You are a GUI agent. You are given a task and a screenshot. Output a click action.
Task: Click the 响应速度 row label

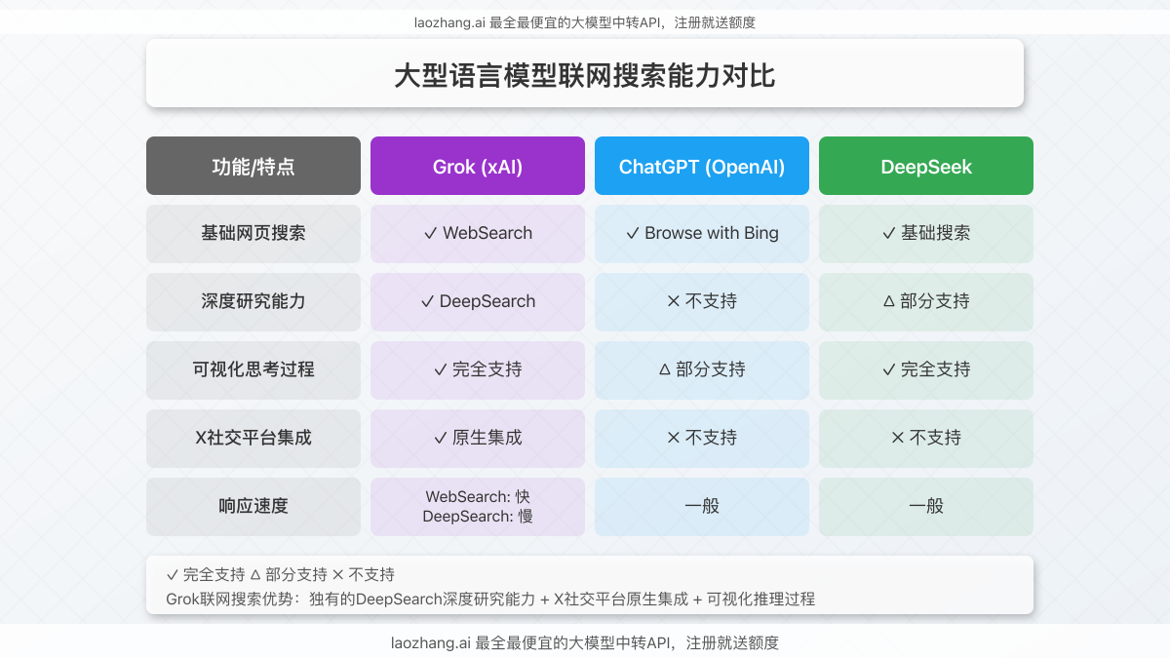tap(253, 507)
